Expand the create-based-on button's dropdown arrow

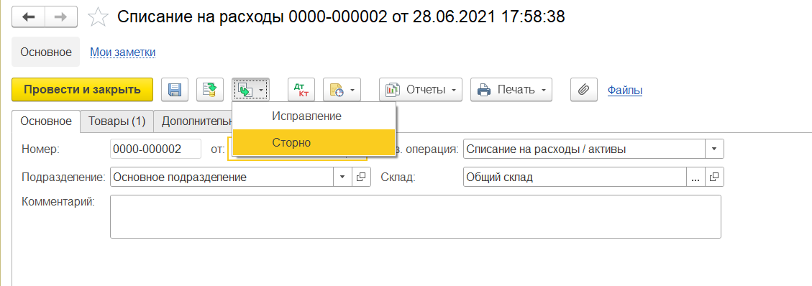tap(262, 90)
